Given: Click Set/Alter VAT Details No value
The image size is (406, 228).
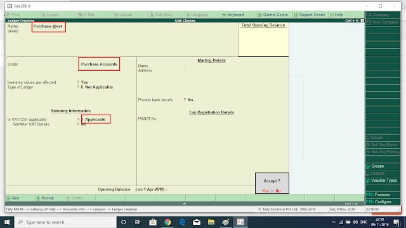Looking at the screenshot, I should (x=83, y=124).
